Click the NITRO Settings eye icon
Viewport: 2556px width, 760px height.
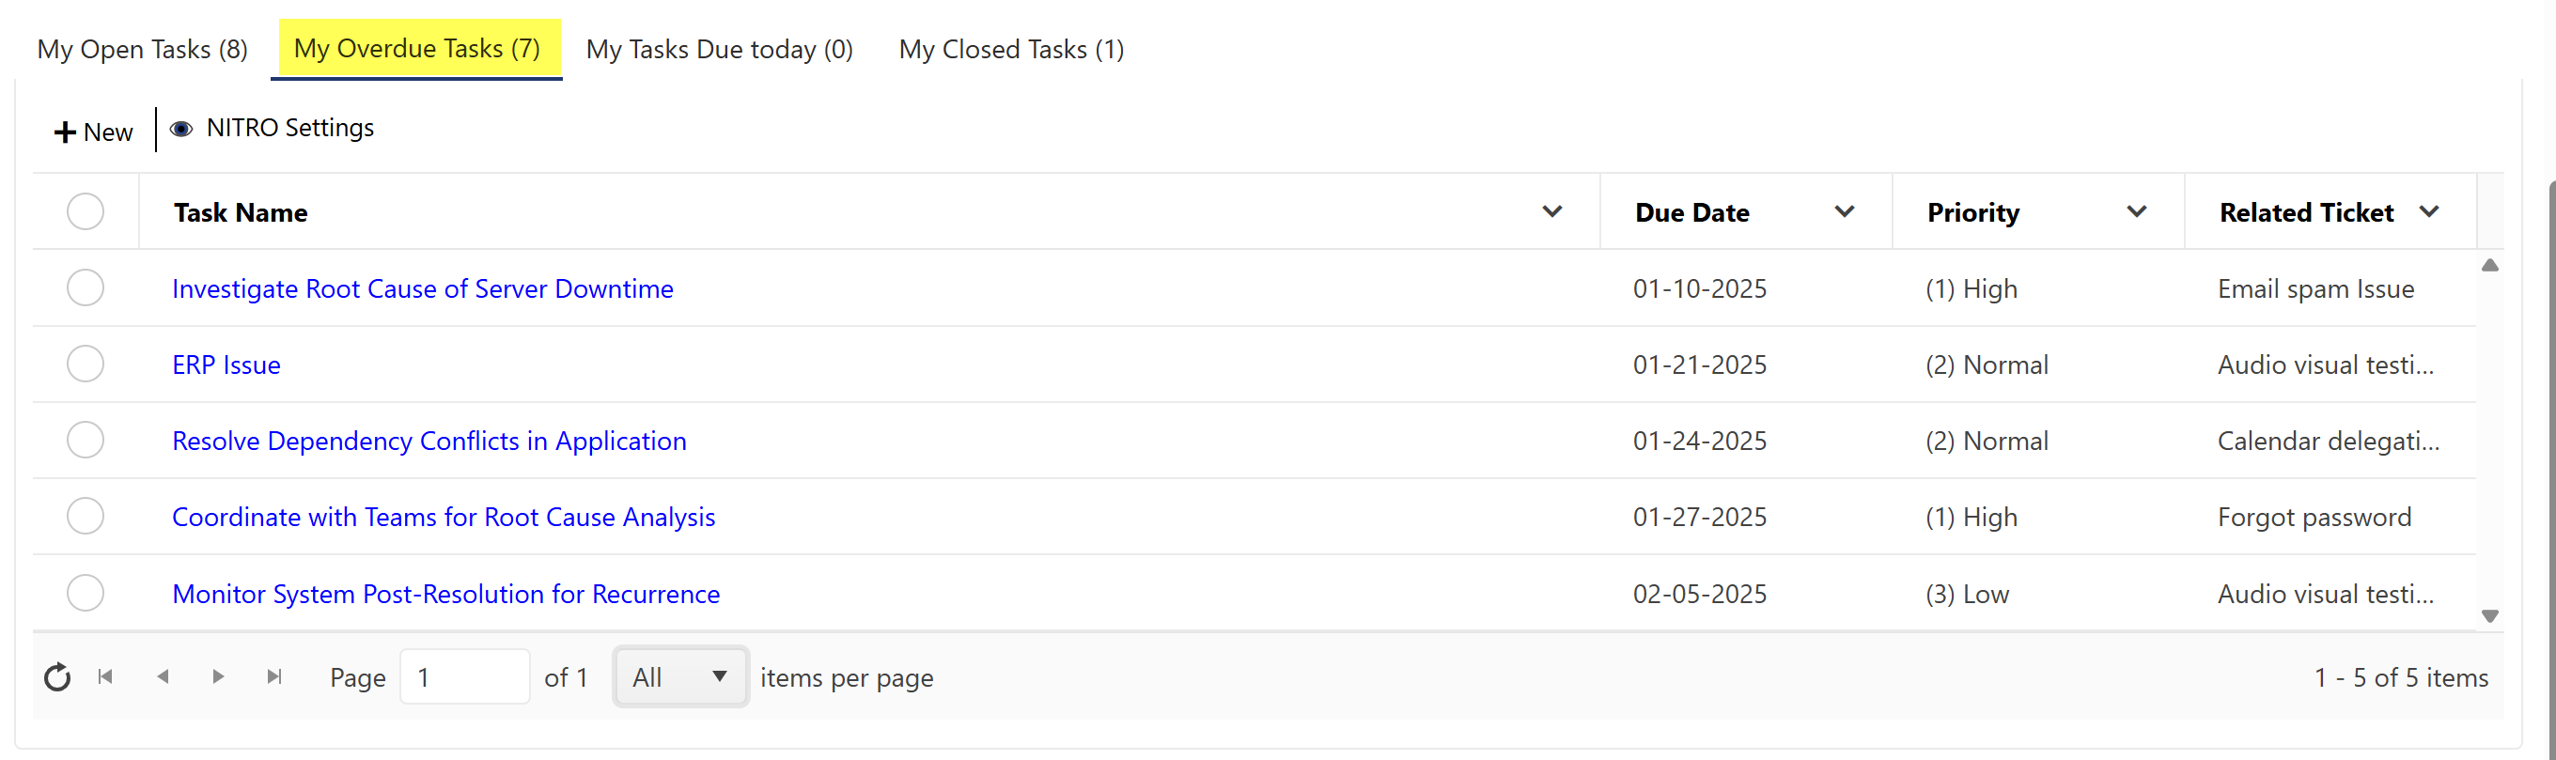click(x=180, y=129)
